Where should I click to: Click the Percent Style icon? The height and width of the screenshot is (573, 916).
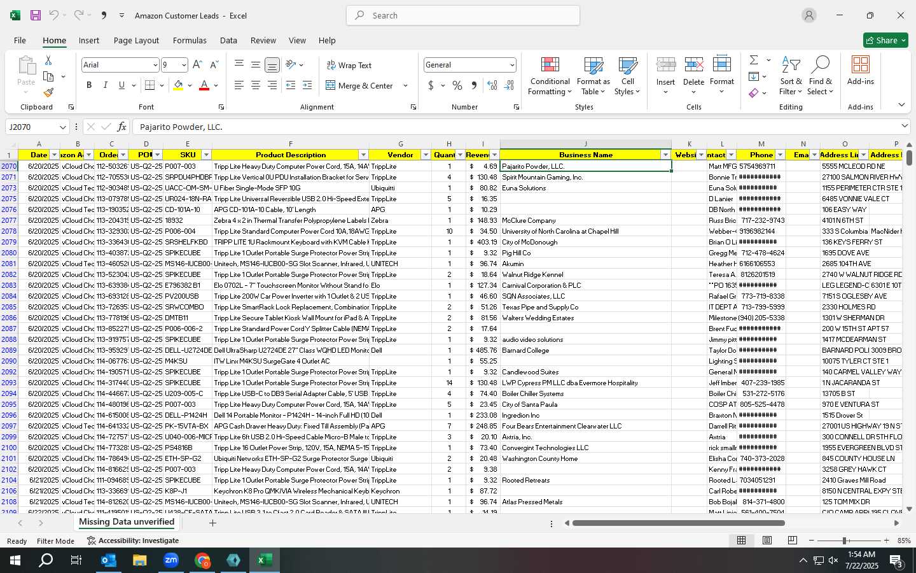(x=457, y=85)
